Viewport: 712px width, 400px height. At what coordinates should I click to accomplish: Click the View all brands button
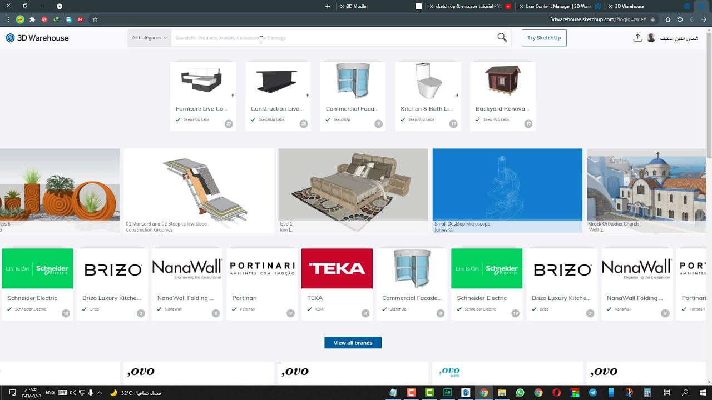click(353, 343)
